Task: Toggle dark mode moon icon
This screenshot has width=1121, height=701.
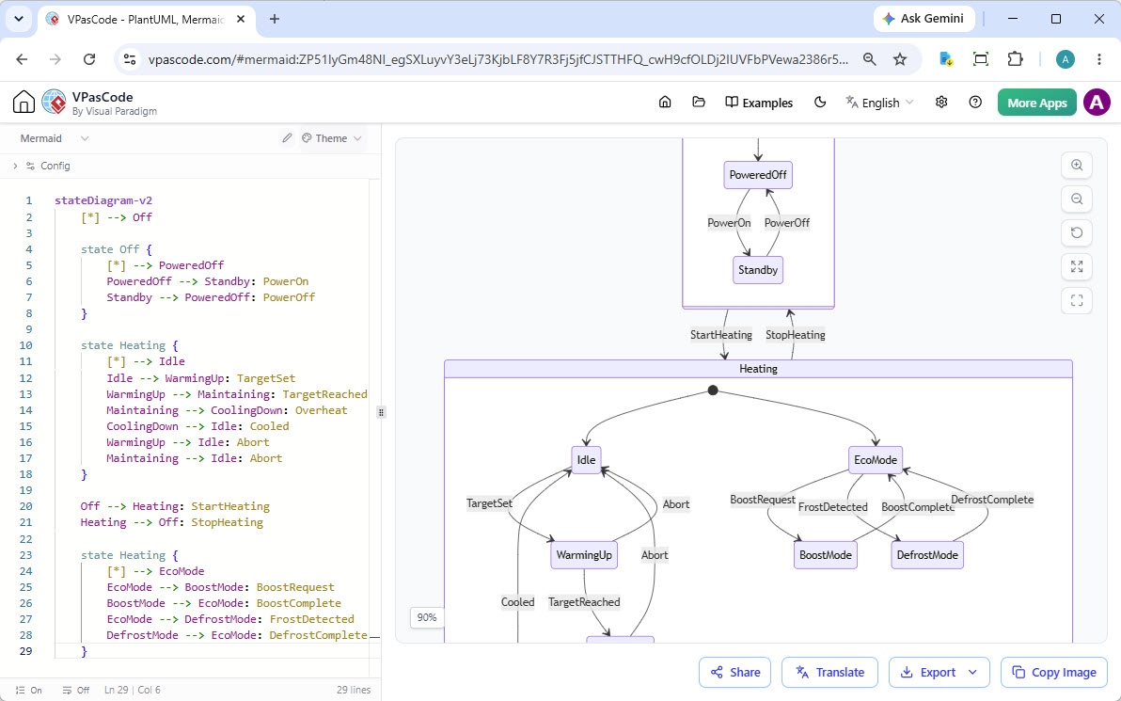Action: tap(820, 103)
